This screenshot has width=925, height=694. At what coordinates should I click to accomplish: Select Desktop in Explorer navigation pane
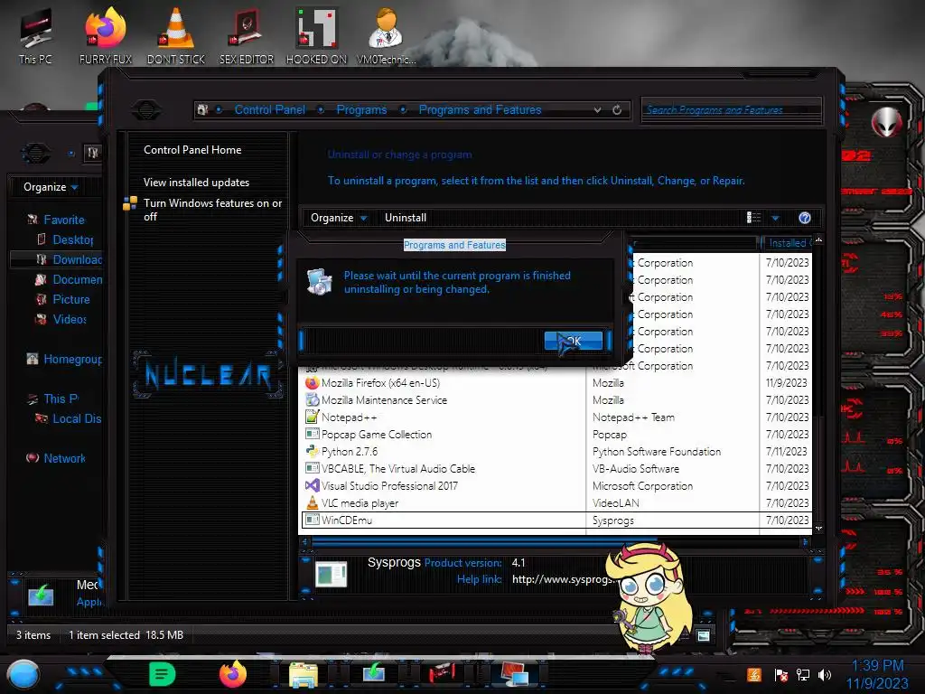pyautogui.click(x=73, y=239)
